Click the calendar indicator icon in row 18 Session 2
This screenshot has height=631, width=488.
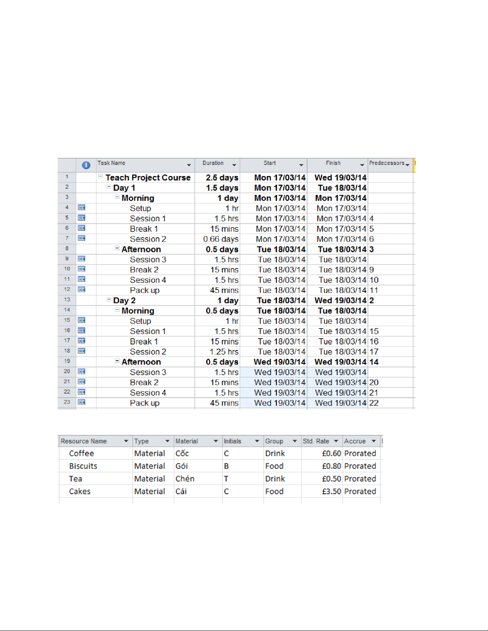click(82, 351)
